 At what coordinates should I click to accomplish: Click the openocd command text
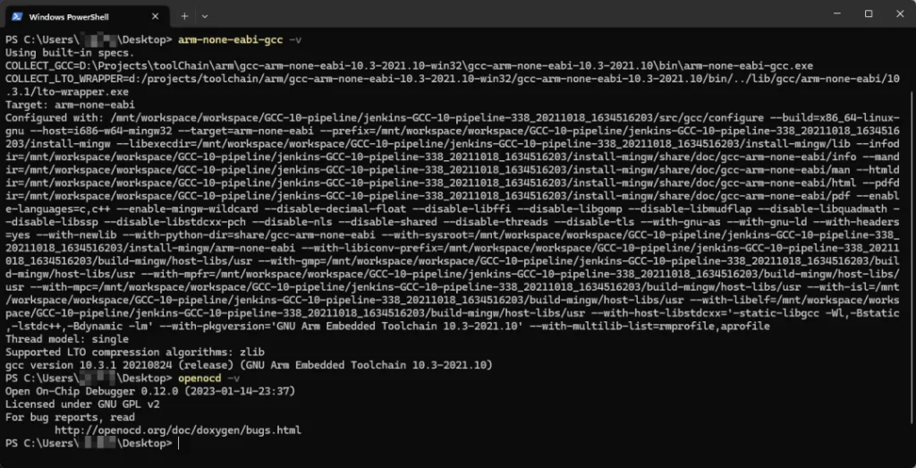click(x=197, y=379)
